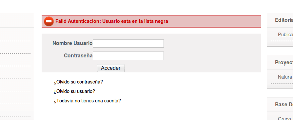Click the blank header of left sidebar panel
This screenshot has height=120, width=293.
[17, 20]
